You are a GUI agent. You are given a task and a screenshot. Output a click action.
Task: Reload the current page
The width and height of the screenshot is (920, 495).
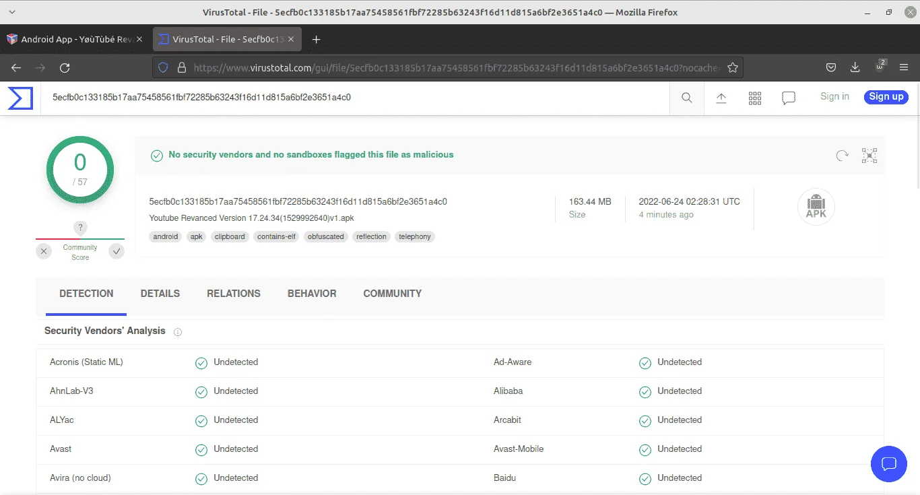(65, 67)
